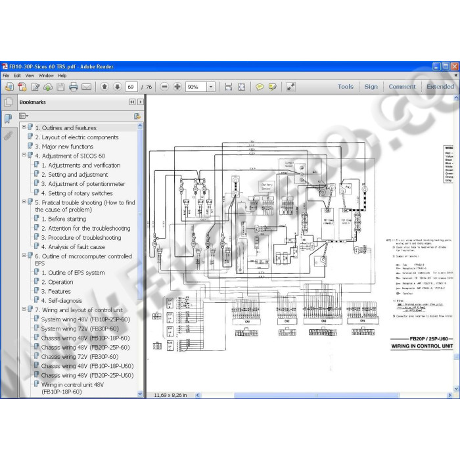Viewport: 460px width, 460px height.
Task: Open 'System wiring 72V (FB30P-60)' bookmark
Action: (x=80, y=329)
